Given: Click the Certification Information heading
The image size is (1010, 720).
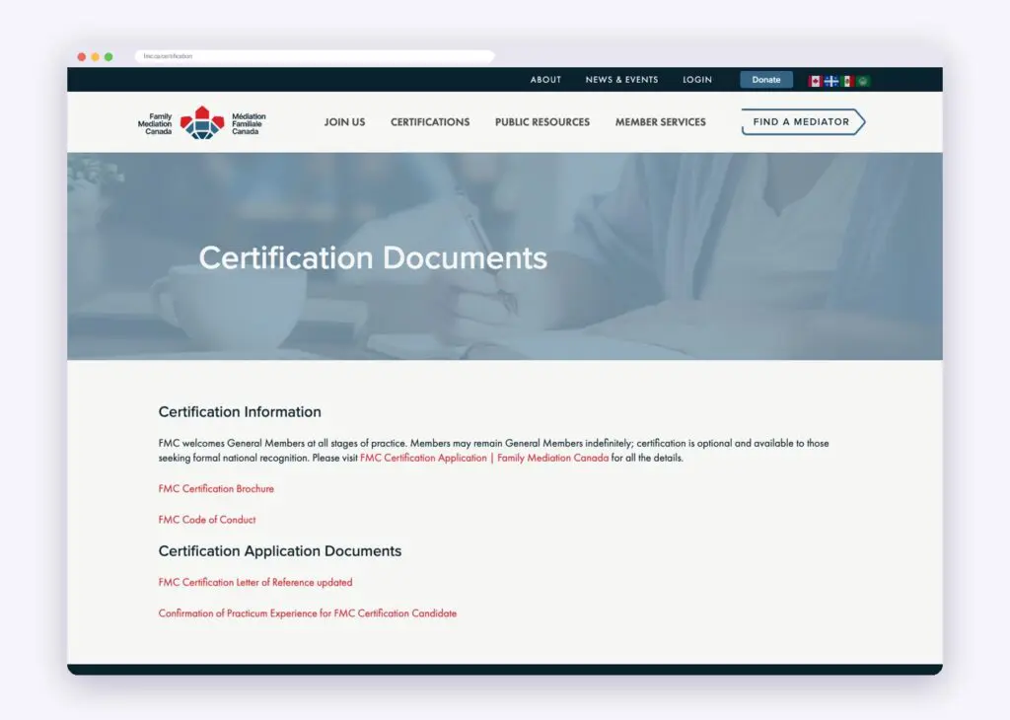Looking at the screenshot, I should (x=240, y=411).
